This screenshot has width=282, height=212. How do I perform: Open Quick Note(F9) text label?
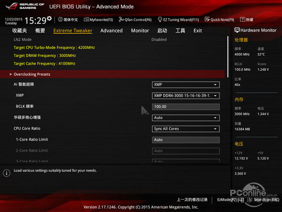pyautogui.click(x=222, y=20)
